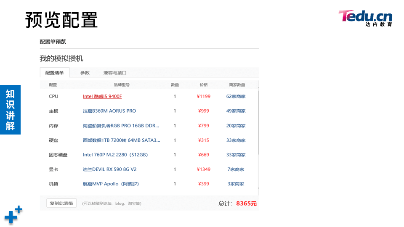Viewport: 404px width, 227px height.
Task: Click the ¥315 hard disk price
Action: pos(204,140)
